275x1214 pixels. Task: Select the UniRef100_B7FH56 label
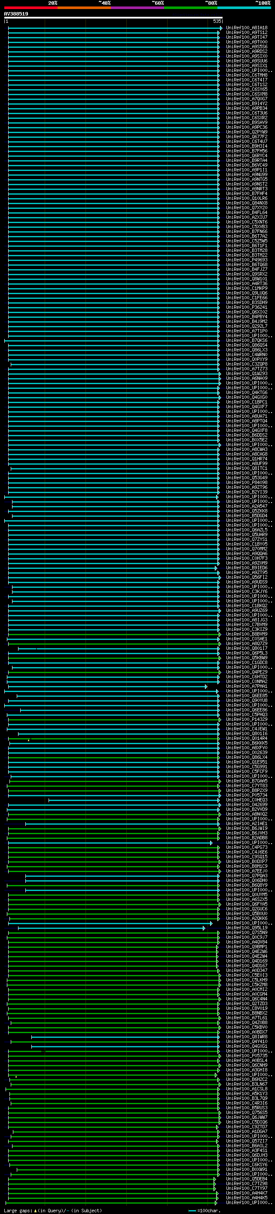(x=247, y=151)
